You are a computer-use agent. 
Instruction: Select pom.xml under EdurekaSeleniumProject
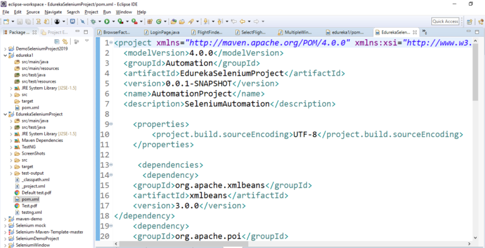(x=30, y=199)
